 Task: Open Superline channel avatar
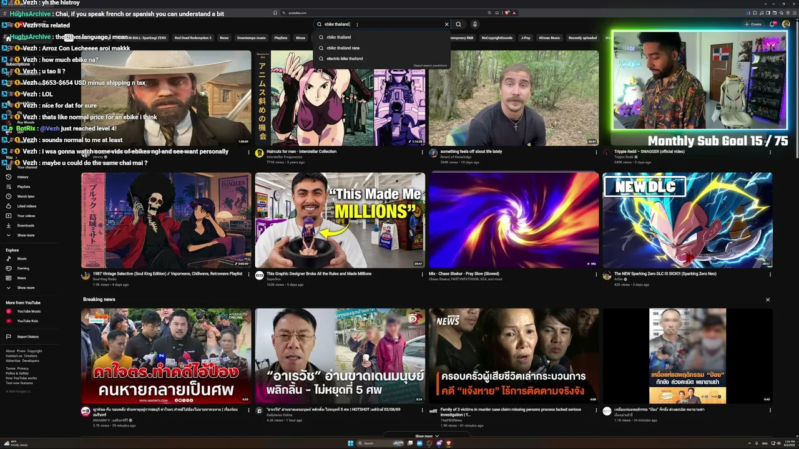260,276
